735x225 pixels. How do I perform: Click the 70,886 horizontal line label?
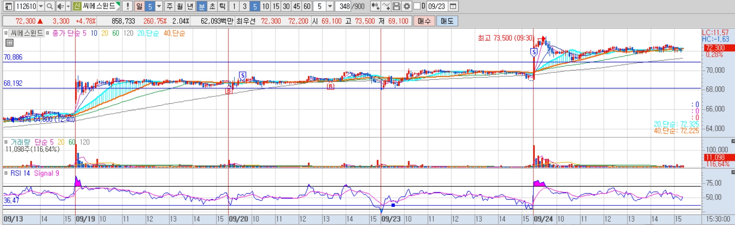[13, 57]
